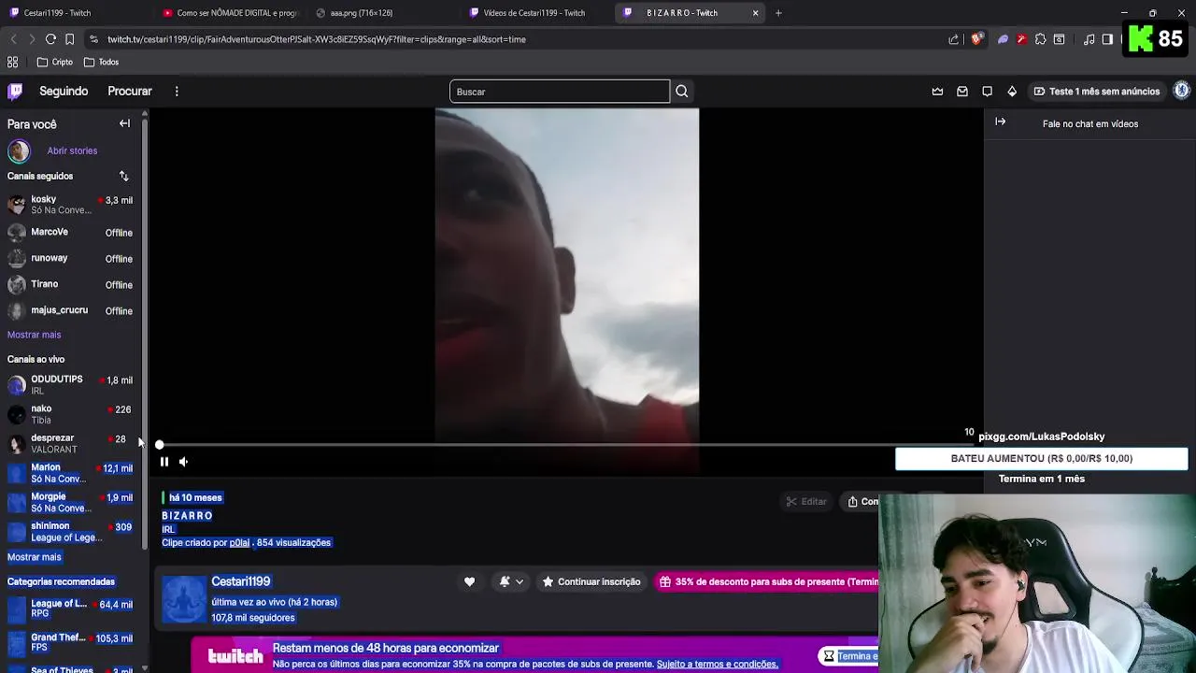The height and width of the screenshot is (673, 1196).
Task: Open the Brave shields icon
Action: (976, 39)
